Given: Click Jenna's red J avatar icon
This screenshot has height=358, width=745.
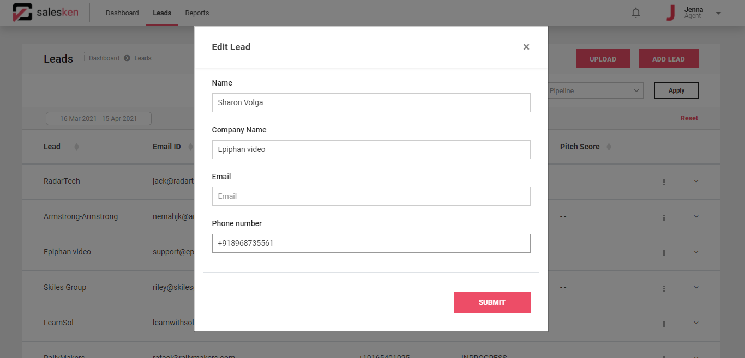Looking at the screenshot, I should click(671, 13).
